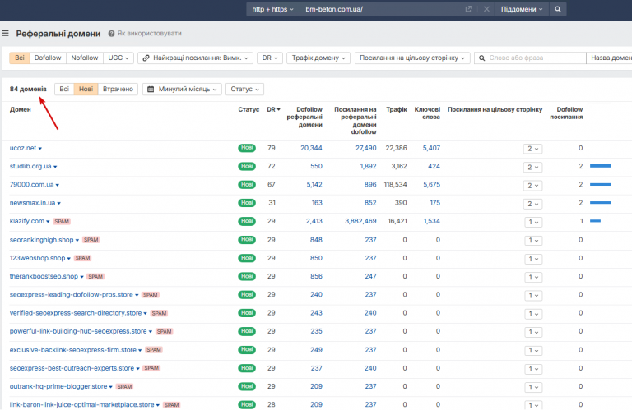Viewport: 632px width, 410px height.
Task: Click the Слово або фраза search field
Action: coord(530,58)
